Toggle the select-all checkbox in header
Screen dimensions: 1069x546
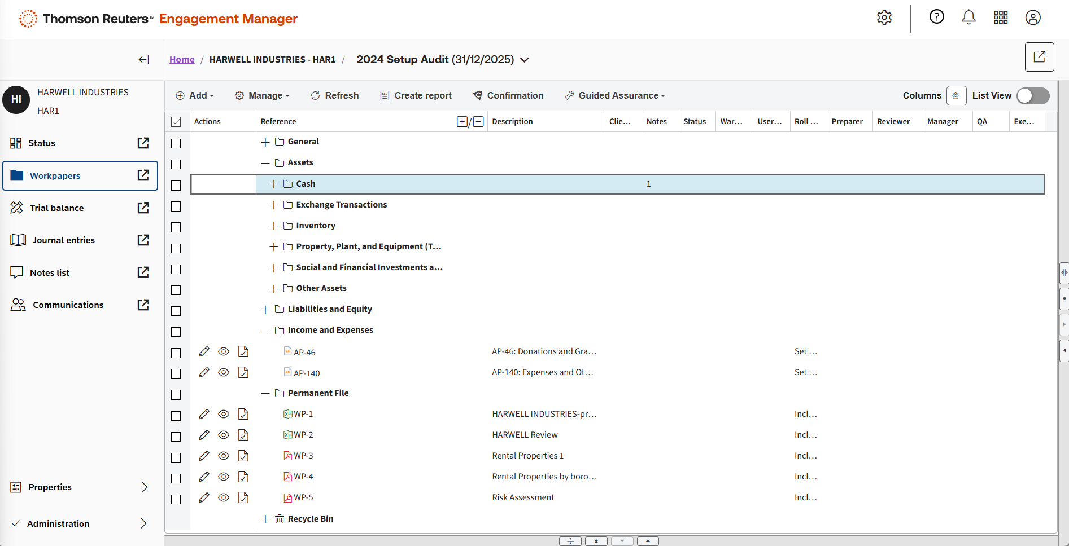[x=176, y=122]
